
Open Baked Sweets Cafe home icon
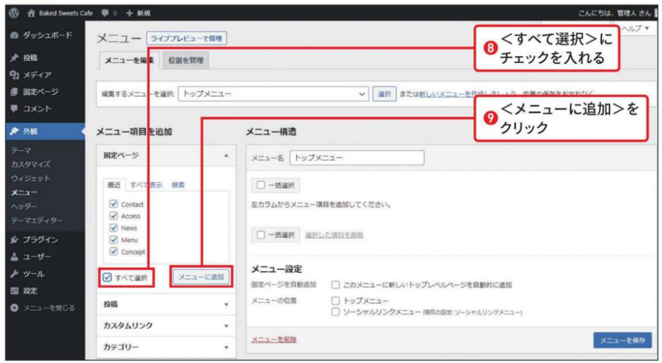[x=31, y=13]
